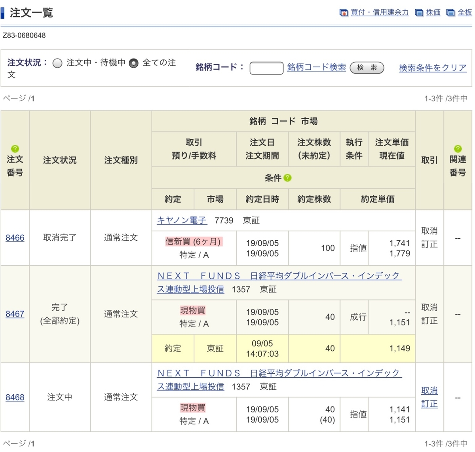The image size is (475, 452).
Task: Click help icon above 関連番号 header
Action: 458,149
